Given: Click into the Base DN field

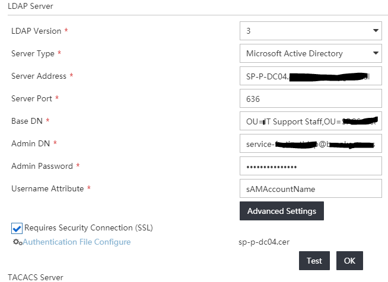Looking at the screenshot, I should coord(310,121).
